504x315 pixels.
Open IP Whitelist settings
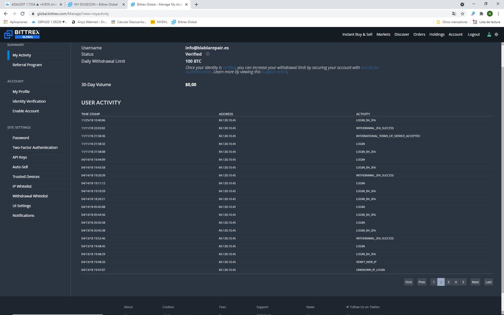[x=22, y=186]
